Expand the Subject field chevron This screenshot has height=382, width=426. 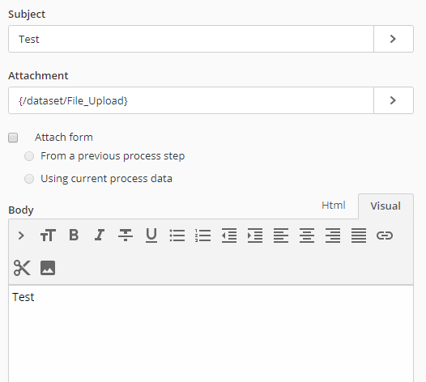click(394, 39)
